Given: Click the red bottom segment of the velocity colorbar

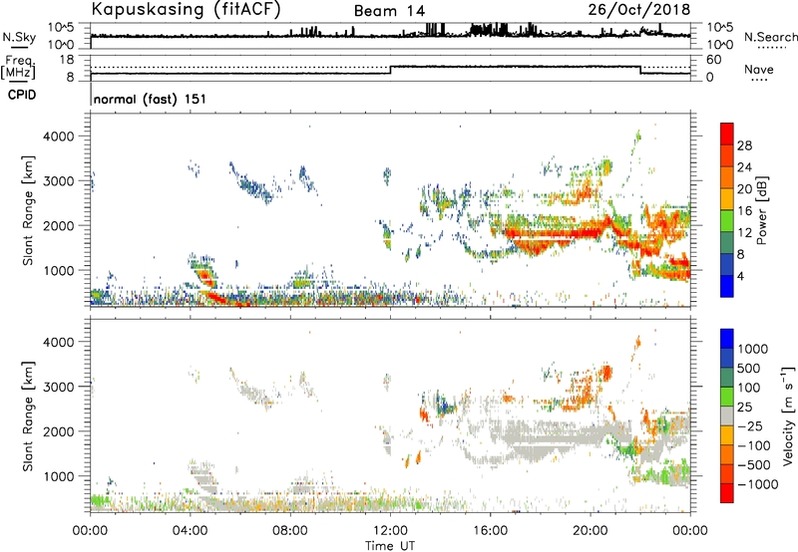Looking at the screenshot, I should [727, 493].
